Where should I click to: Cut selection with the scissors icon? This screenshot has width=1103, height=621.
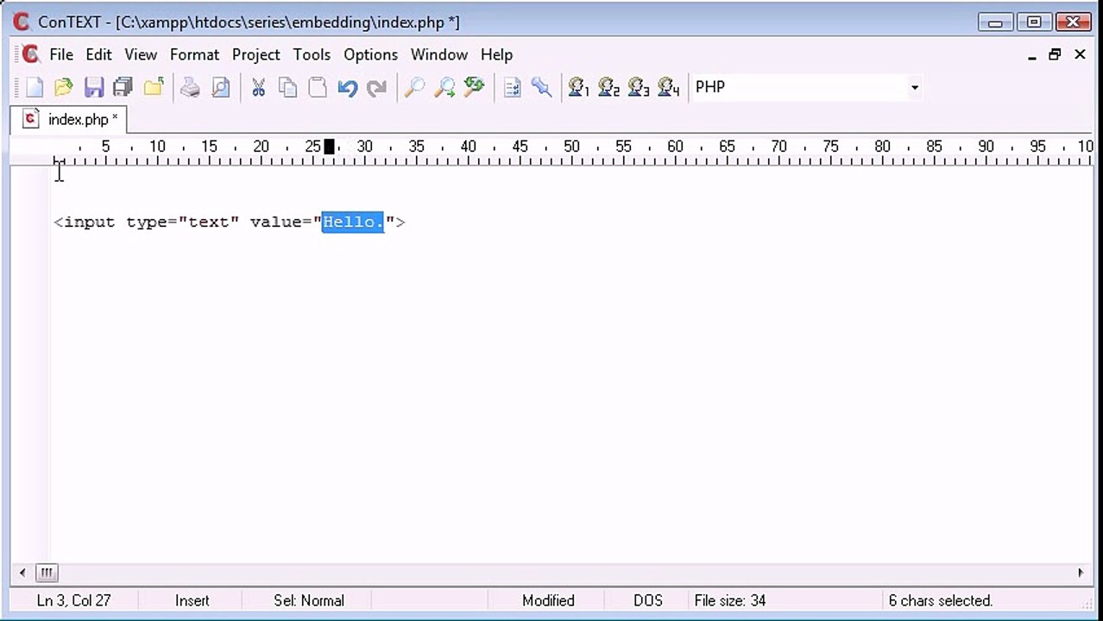click(x=258, y=87)
